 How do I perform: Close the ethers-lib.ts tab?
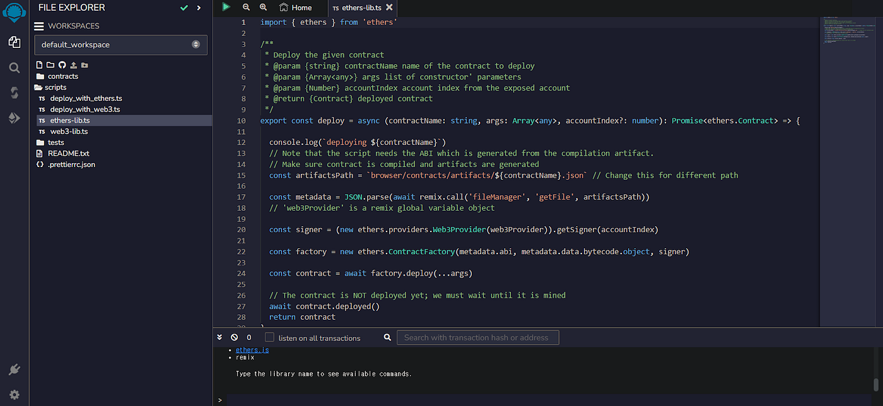(x=389, y=8)
